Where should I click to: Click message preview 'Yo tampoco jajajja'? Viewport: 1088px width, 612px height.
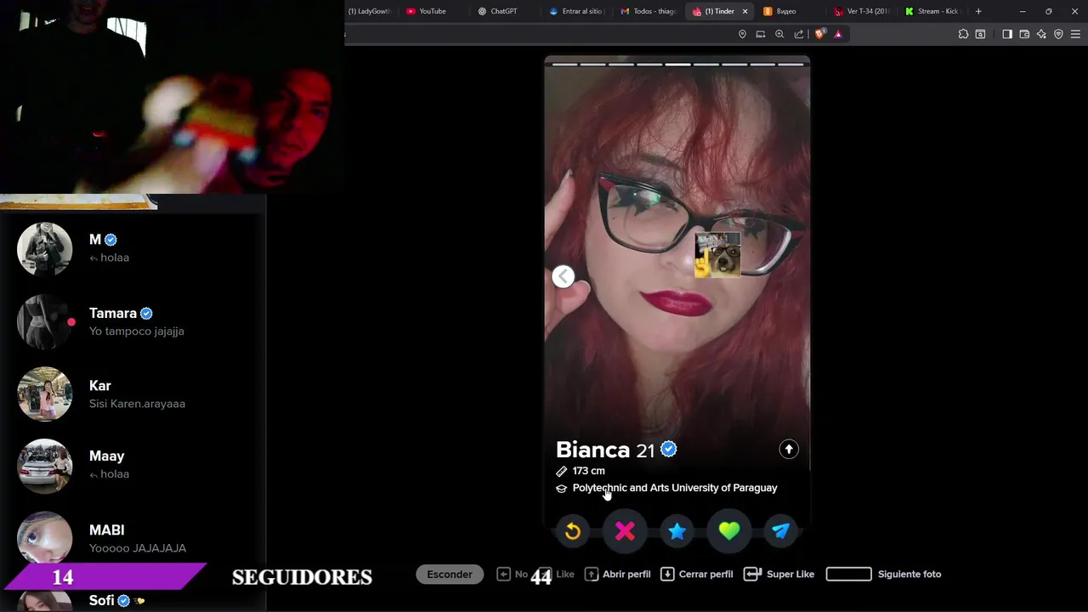pos(137,331)
